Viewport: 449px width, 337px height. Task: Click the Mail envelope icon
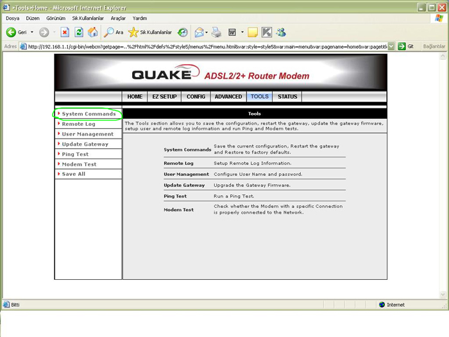[199, 32]
